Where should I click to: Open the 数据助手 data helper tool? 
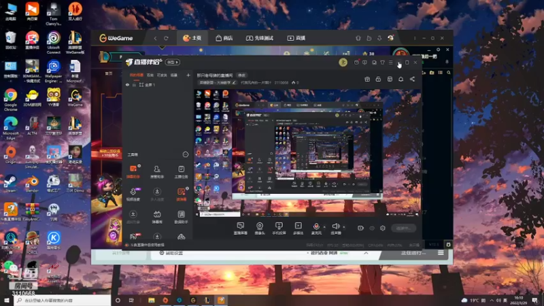coord(181,217)
